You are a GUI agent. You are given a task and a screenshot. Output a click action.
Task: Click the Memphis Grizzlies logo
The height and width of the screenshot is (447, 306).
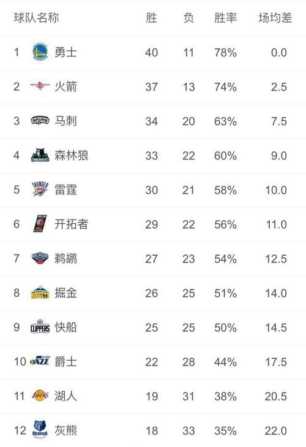pos(40,430)
